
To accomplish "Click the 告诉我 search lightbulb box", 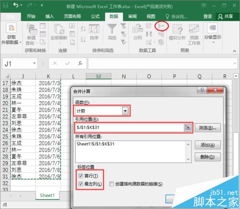I will (176, 16).
